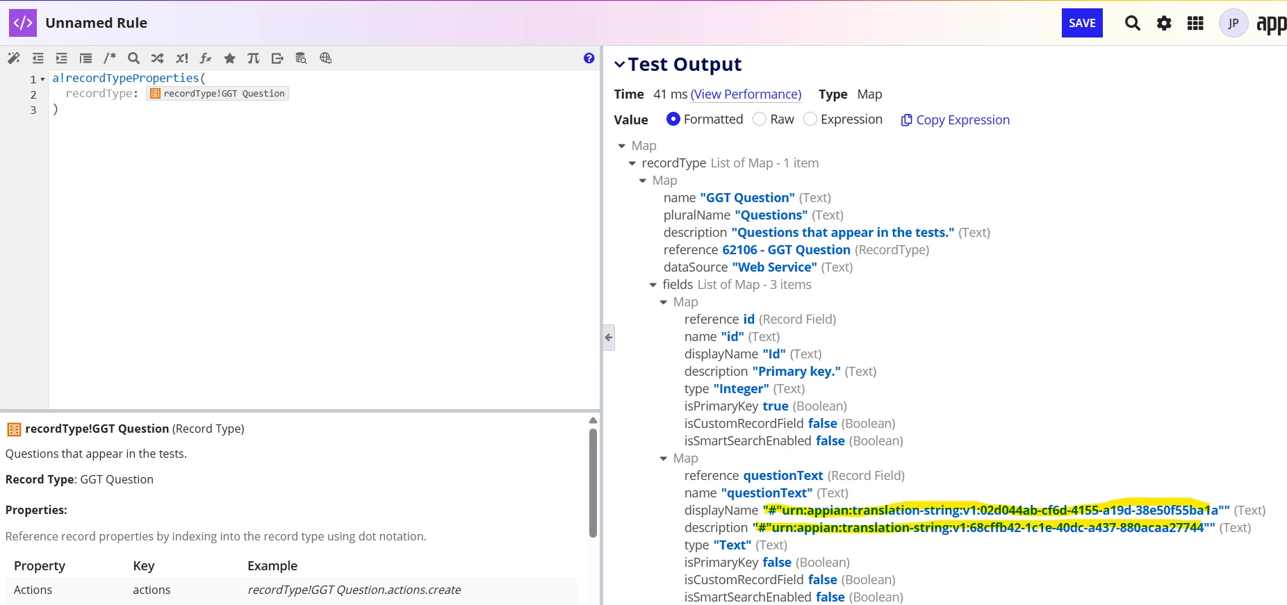Toggle comment using the /* icon

(110, 58)
